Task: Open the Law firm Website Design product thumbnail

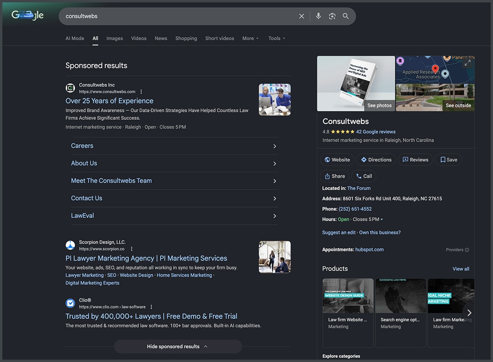Action: 348,295
